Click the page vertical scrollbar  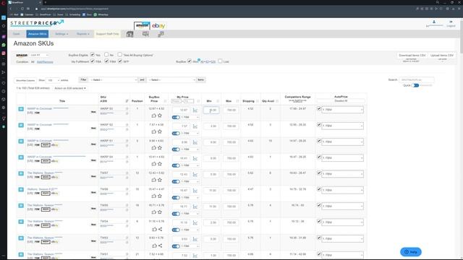462,35
